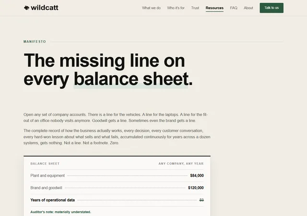Image resolution: width=307 pixels, height=216 pixels.
Task: Click highlighted words 'balance sheet.' in headline
Action: click(133, 79)
